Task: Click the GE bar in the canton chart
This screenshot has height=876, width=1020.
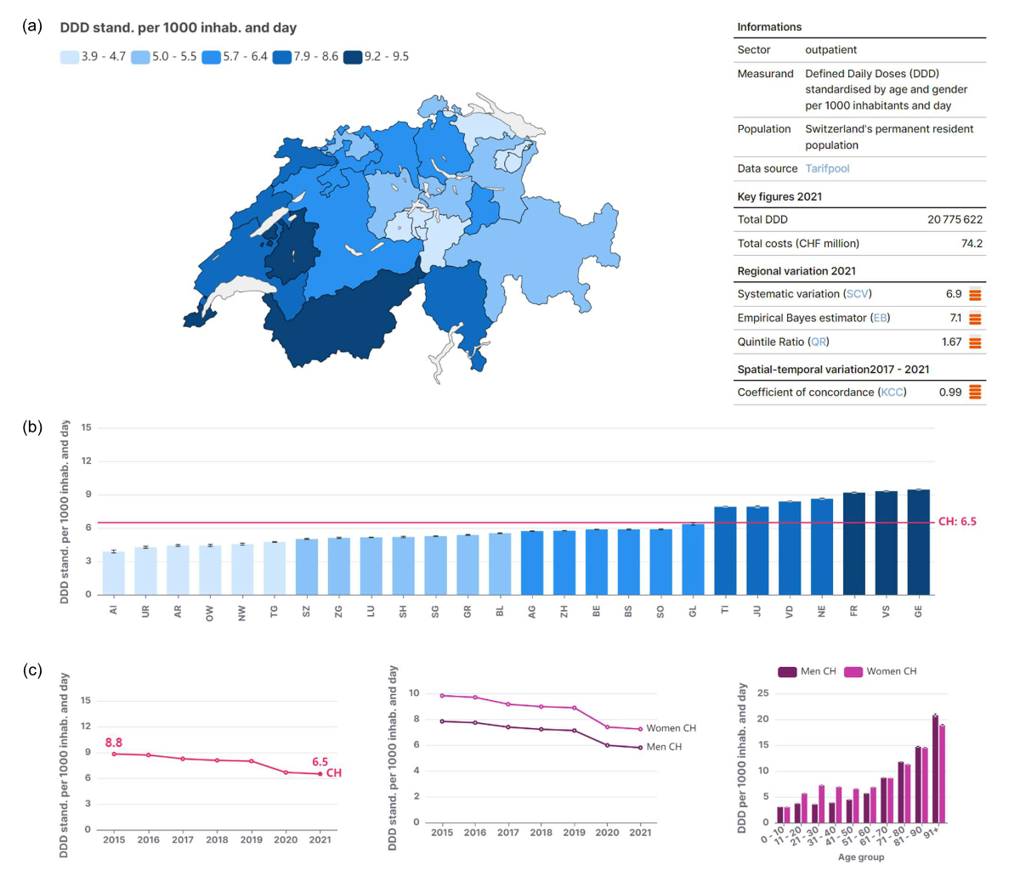Action: [918, 542]
